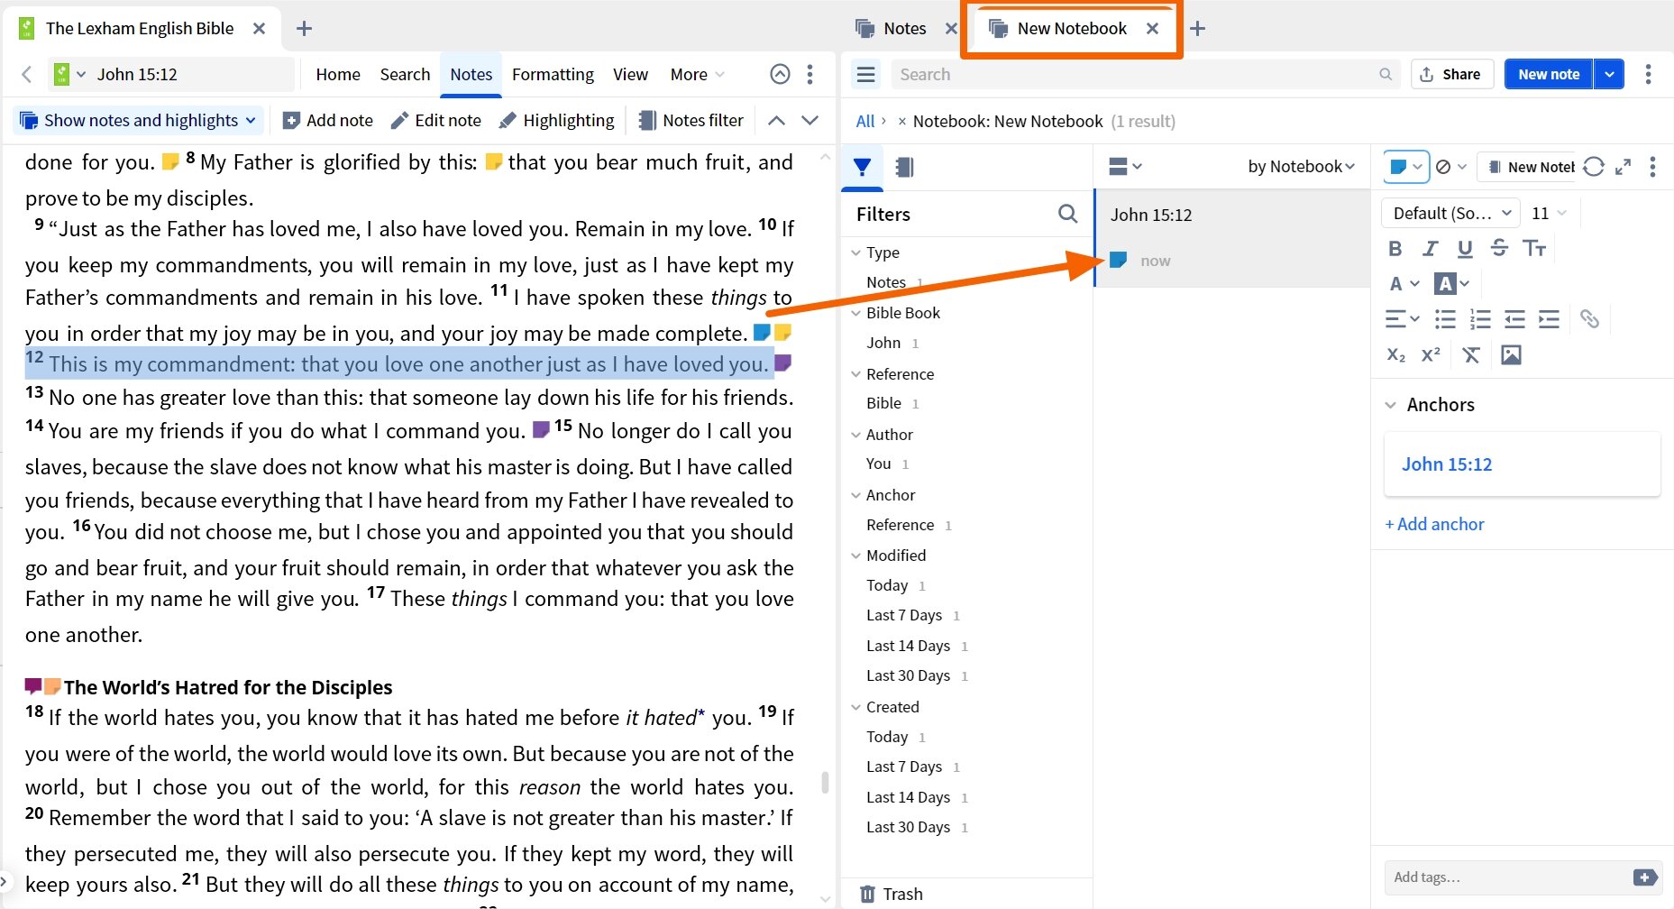Click the circled up-arrow icon in the Bible toolbar

780,74
